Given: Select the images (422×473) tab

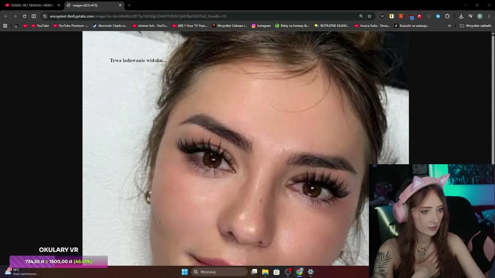Looking at the screenshot, I should pos(93,5).
